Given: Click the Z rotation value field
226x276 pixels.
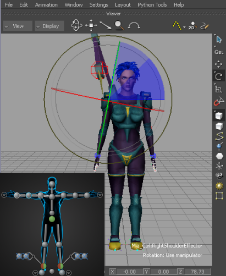Looking at the screenshot, I should coord(197,272).
